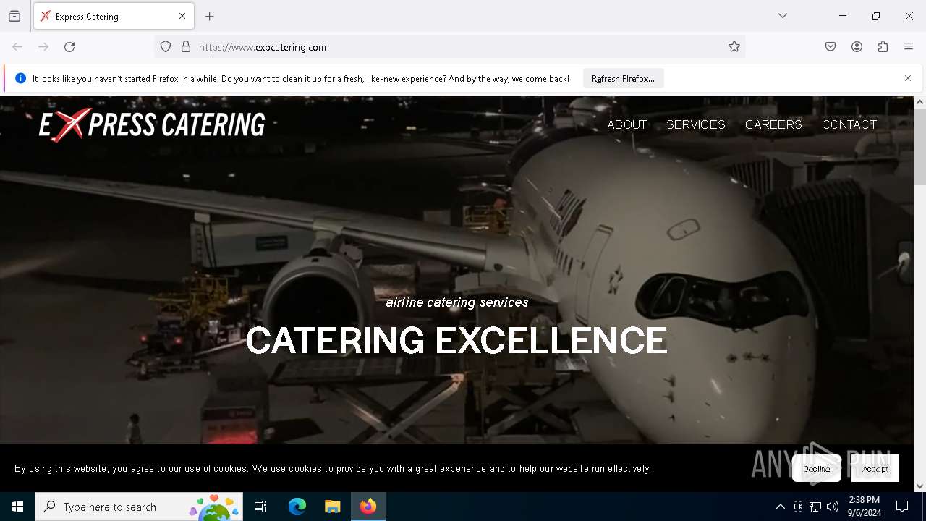Click the Refresh Firefox button
926x521 pixels.
(x=623, y=78)
